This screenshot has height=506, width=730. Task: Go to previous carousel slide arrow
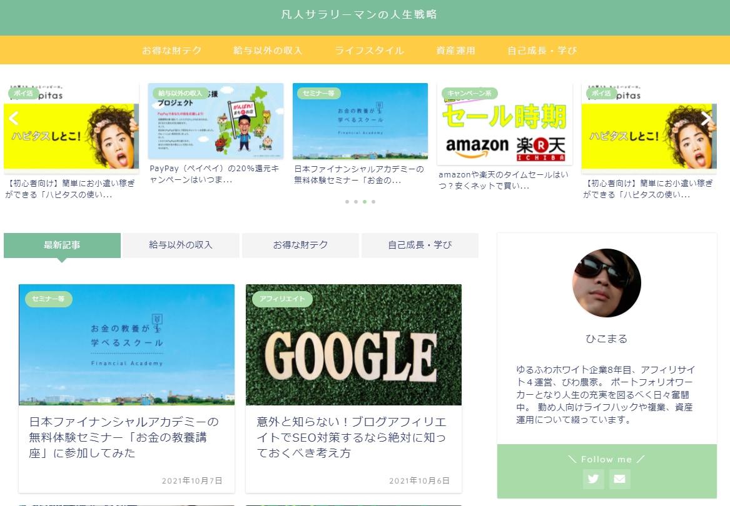coord(14,119)
